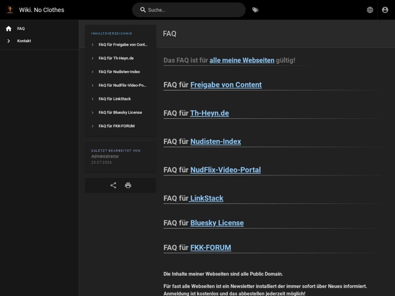Click chevron beside FAQ für Freigabe von Cont...

coord(93,45)
